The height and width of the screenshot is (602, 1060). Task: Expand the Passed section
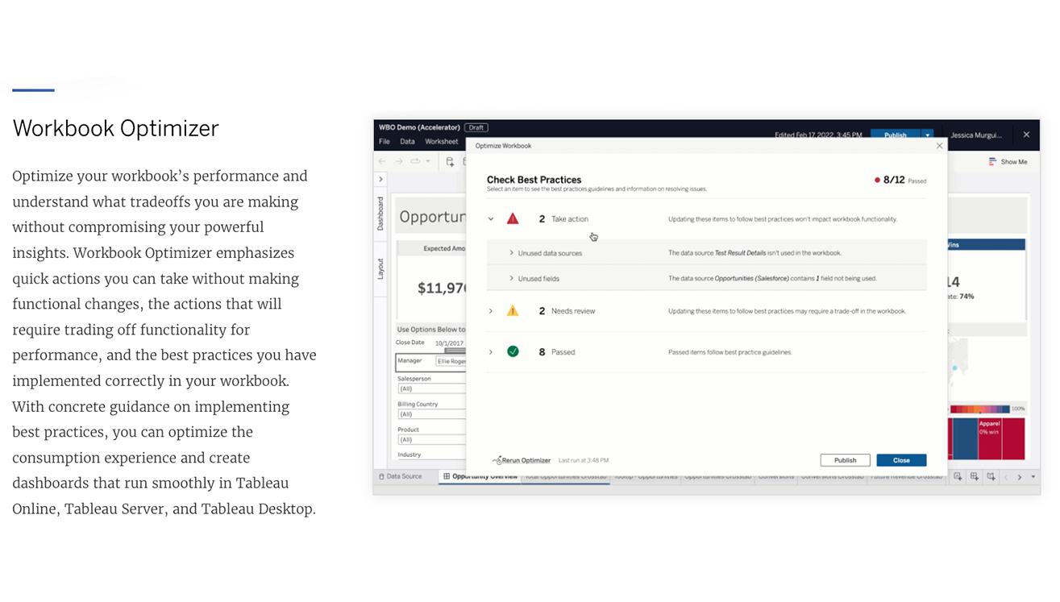point(490,350)
